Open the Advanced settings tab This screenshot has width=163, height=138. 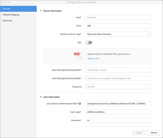[18, 21]
